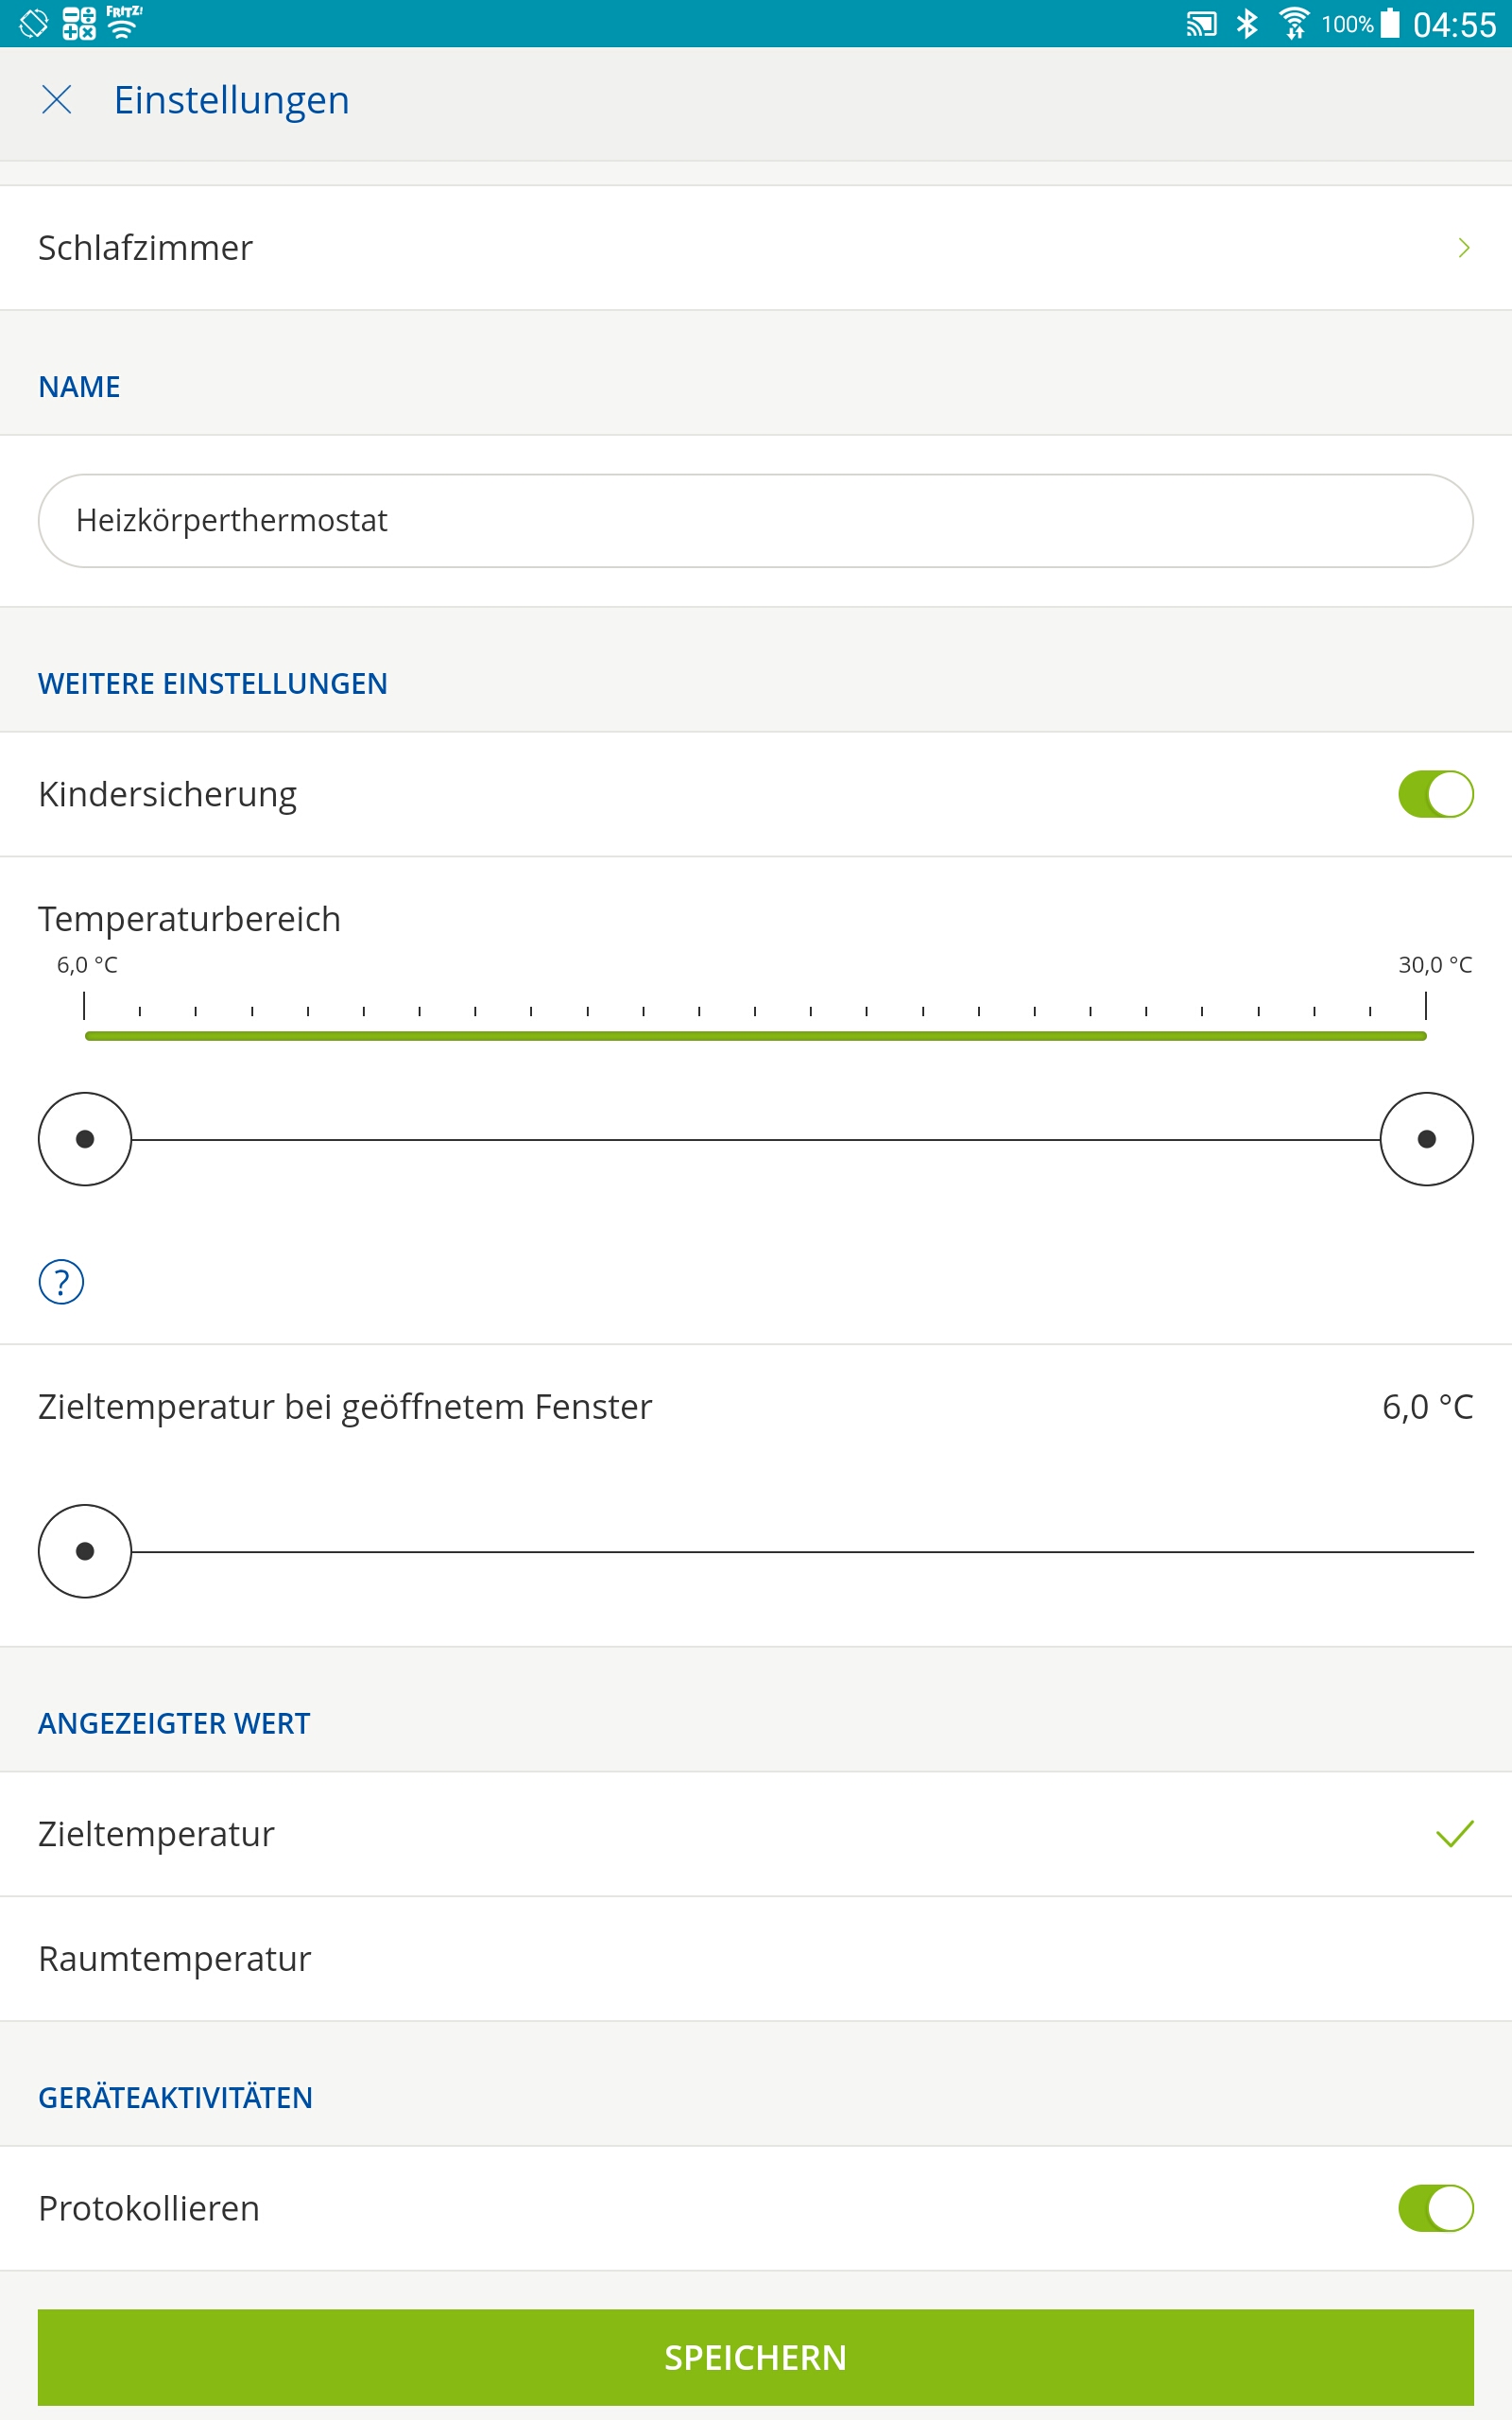Tap the Heizkörperthermostat name field

click(x=756, y=521)
